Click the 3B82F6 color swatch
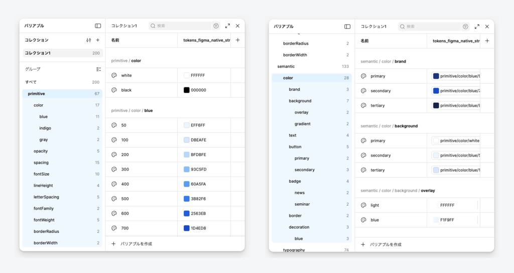514x273 pixels. point(187,199)
